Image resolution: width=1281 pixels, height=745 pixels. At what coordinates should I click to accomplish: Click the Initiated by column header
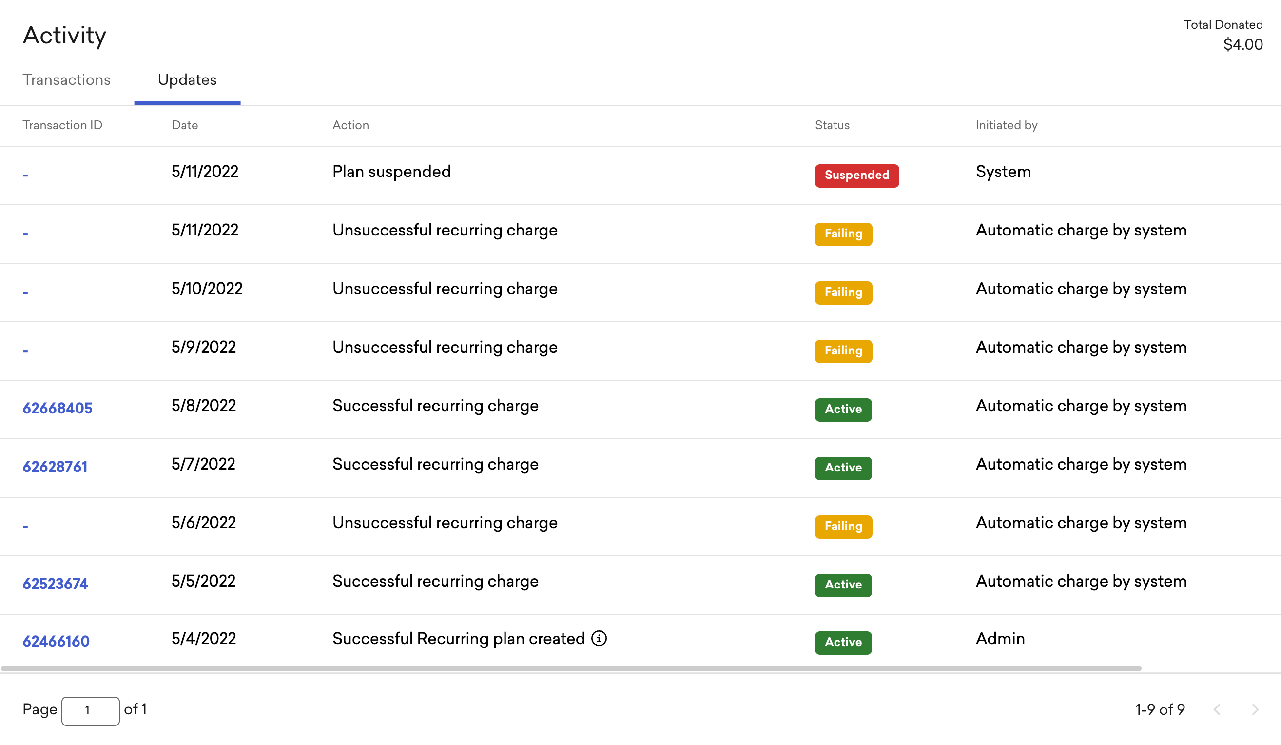[x=1007, y=125]
